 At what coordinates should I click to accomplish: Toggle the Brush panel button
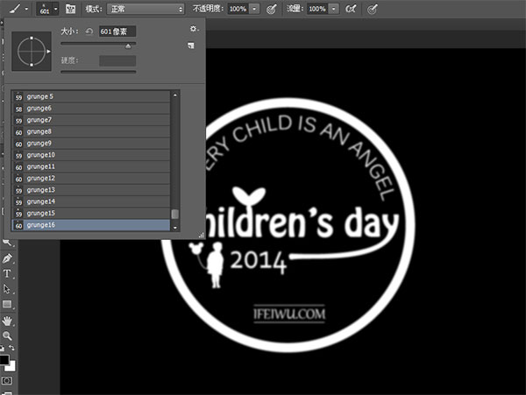pyautogui.click(x=70, y=9)
